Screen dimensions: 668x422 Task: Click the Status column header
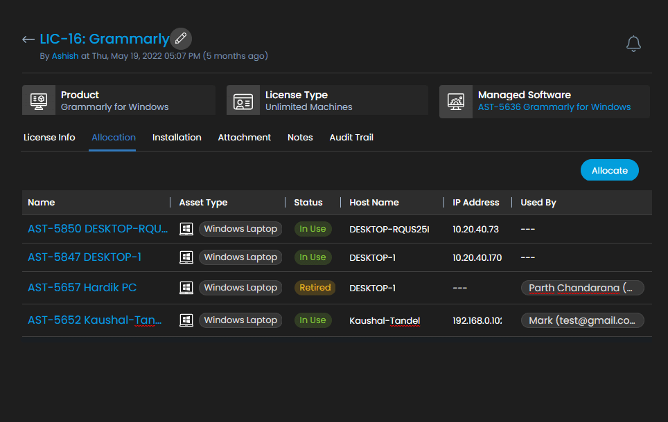pos(308,203)
